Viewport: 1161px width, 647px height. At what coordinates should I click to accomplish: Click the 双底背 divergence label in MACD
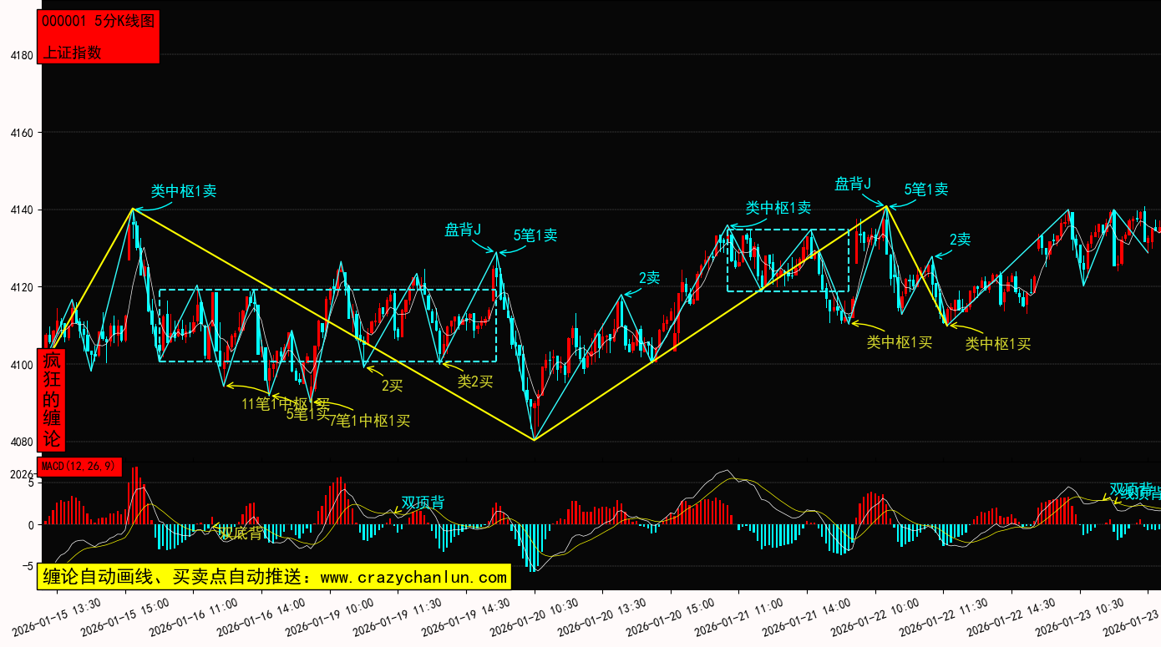click(x=241, y=533)
